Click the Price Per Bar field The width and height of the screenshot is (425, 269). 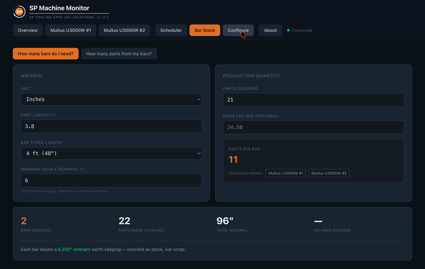[x=313, y=127]
